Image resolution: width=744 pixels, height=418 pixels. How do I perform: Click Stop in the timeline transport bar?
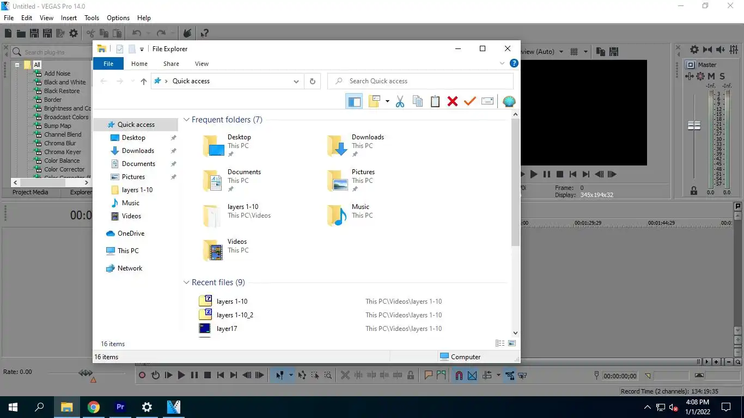click(208, 375)
